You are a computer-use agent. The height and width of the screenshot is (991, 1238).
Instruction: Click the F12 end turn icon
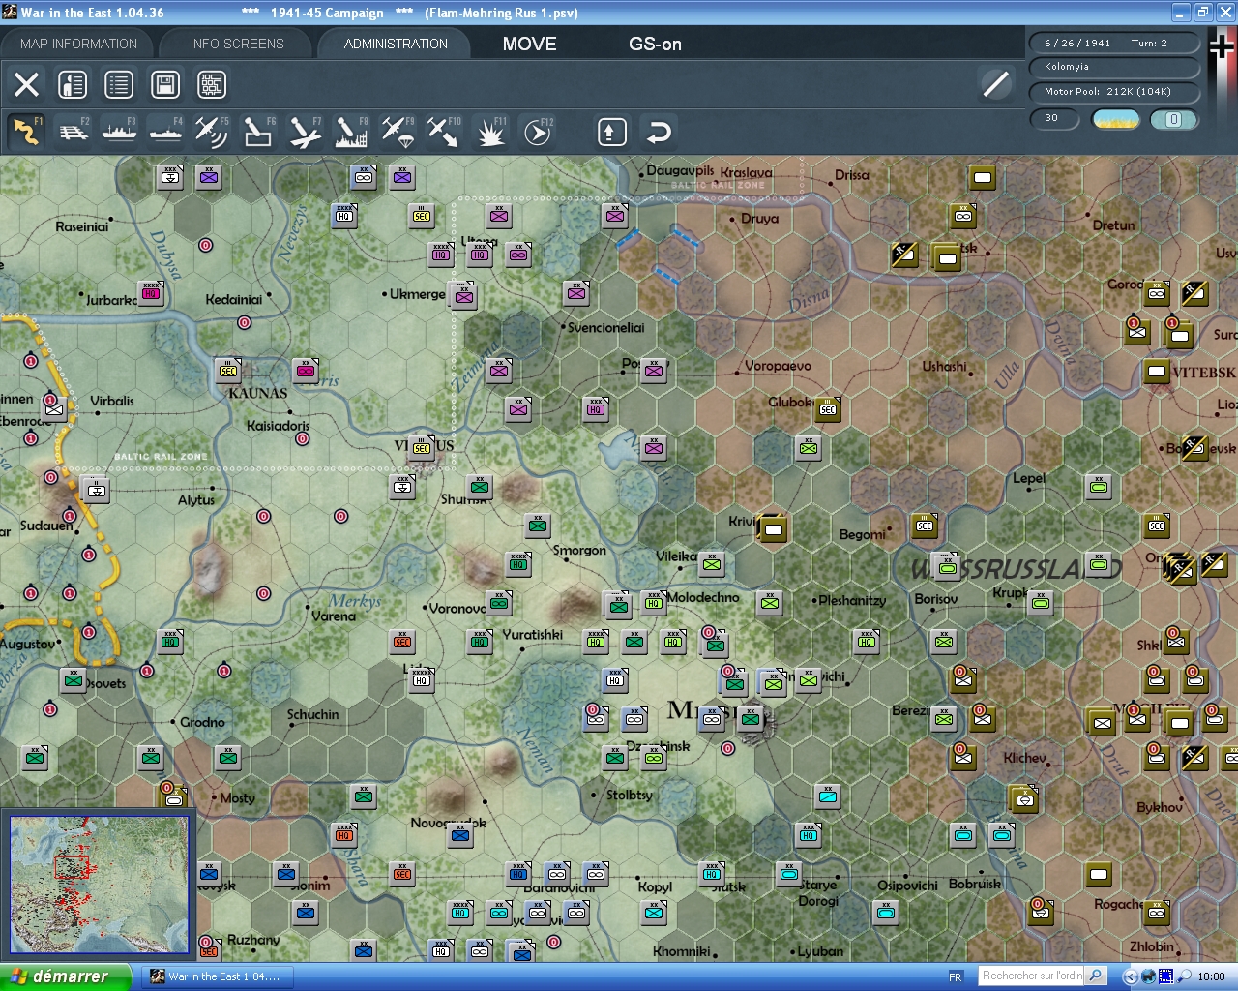537,132
